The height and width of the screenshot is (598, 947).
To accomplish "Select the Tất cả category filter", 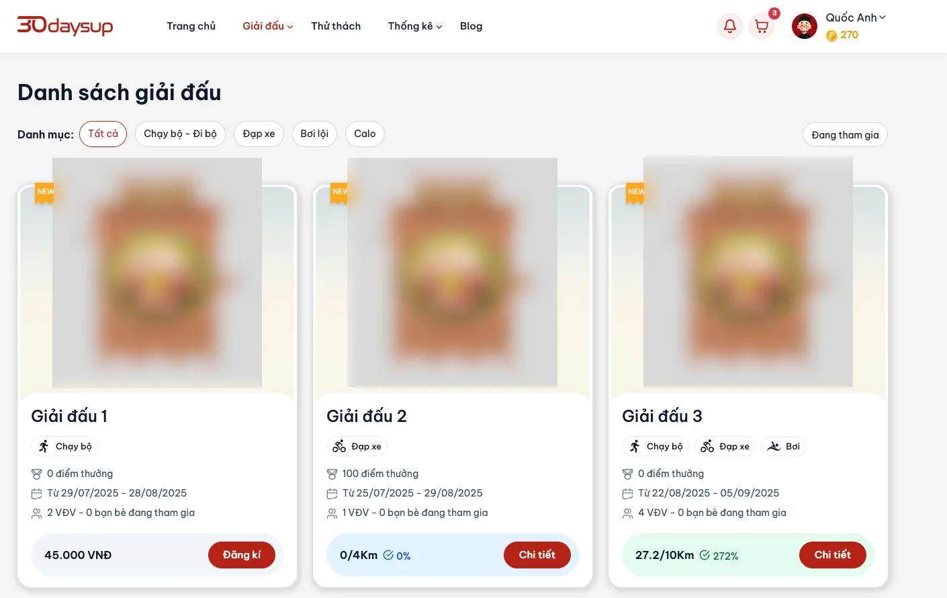I will pyautogui.click(x=103, y=134).
